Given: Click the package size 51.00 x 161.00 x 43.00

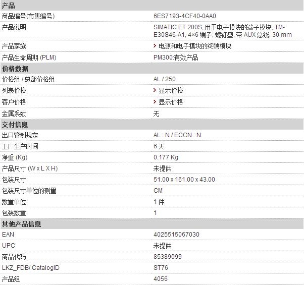Looking at the screenshot, I should tap(184, 180).
